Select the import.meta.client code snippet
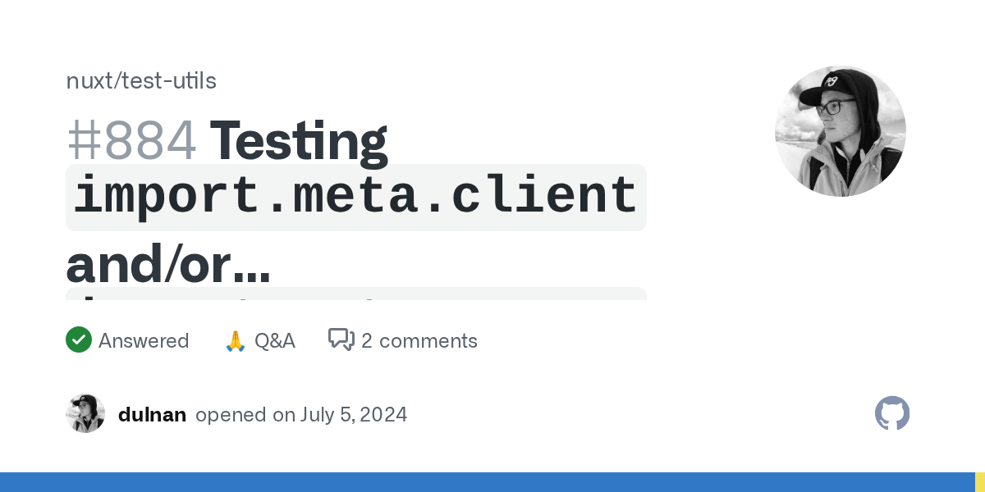 click(355, 198)
